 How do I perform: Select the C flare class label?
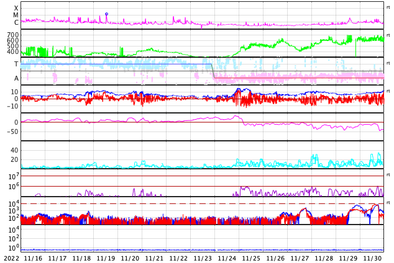16,22
